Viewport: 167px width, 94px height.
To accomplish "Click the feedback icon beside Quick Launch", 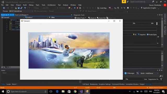I will [x=128, y=2].
